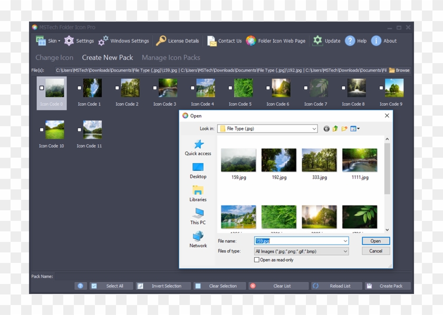Image resolution: width=443 pixels, height=315 pixels.
Task: Expand the Files of type dropdown
Action: click(x=346, y=251)
